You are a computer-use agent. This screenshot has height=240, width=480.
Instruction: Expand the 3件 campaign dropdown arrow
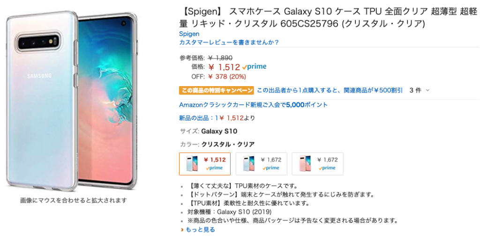point(427,90)
